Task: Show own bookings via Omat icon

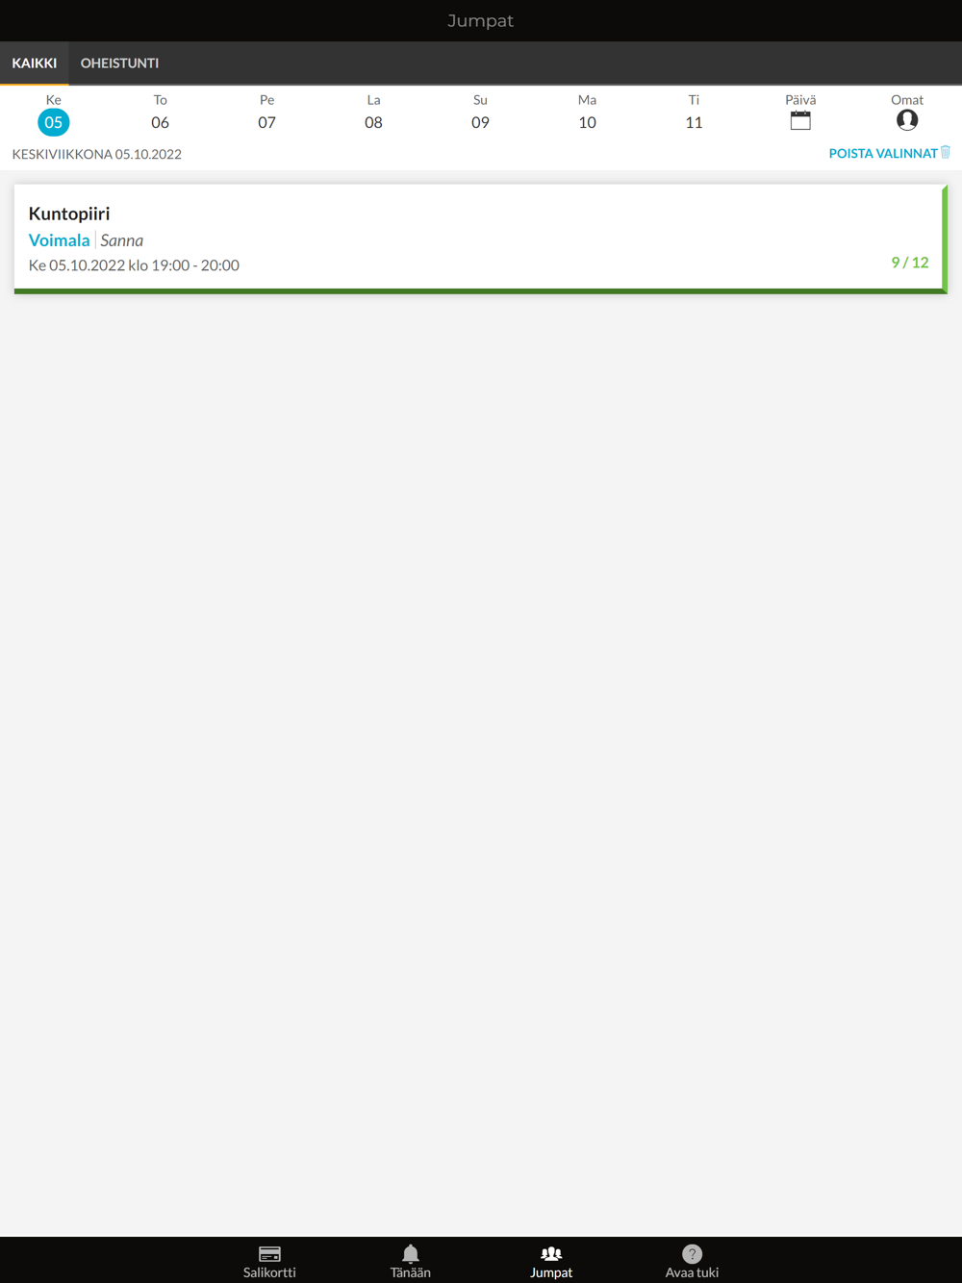Action: 907,120
